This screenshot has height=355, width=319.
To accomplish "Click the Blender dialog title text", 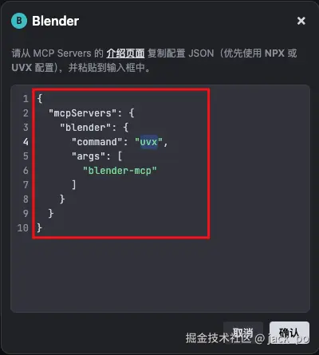I will point(55,21).
